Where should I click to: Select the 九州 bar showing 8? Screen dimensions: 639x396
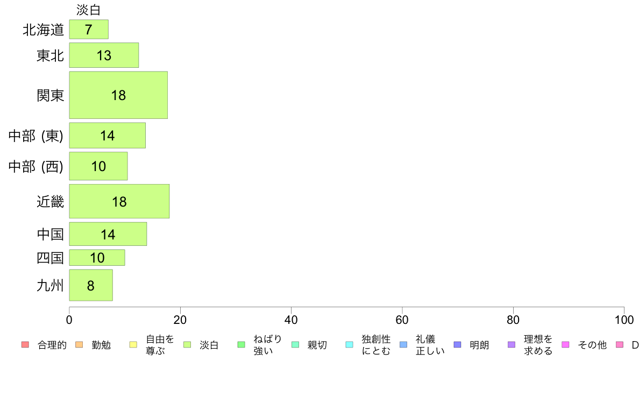(x=91, y=285)
